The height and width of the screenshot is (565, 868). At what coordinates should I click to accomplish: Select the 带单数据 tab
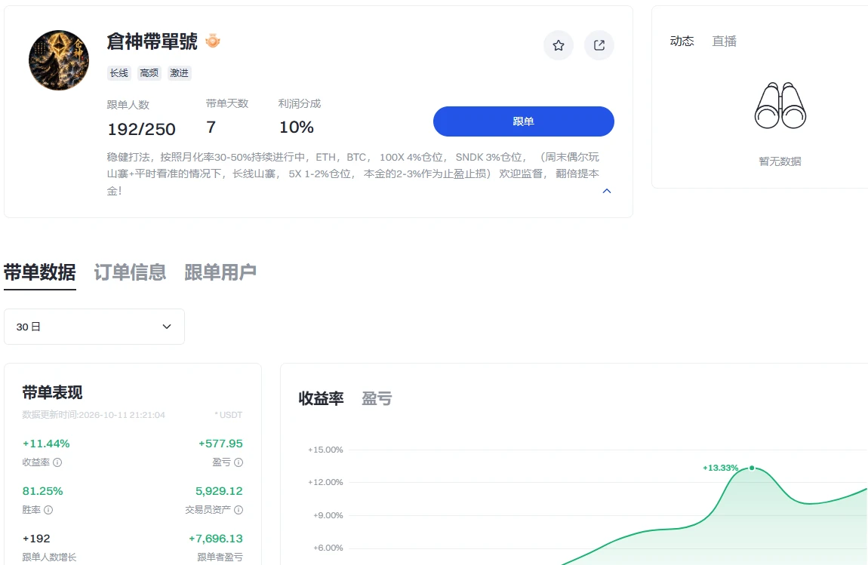click(x=40, y=272)
